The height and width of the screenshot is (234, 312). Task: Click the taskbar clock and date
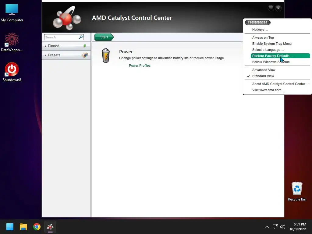click(298, 227)
